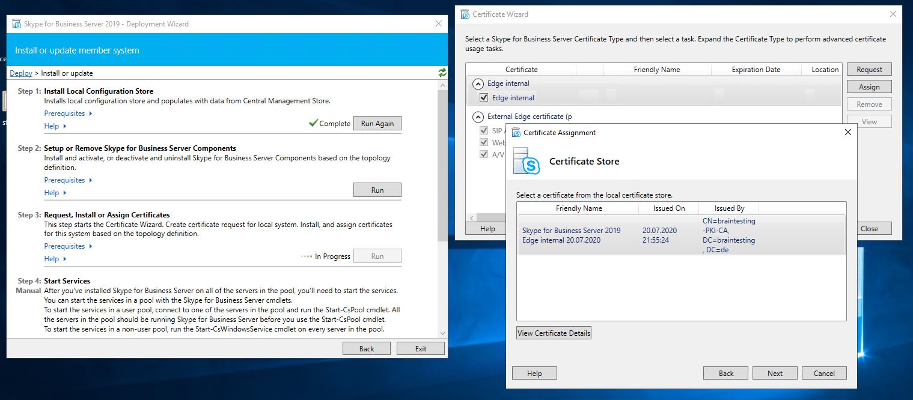Image resolution: width=913 pixels, height=400 pixels.
Task: Close the Certificate Assignment dialog with X
Action: pyautogui.click(x=847, y=132)
